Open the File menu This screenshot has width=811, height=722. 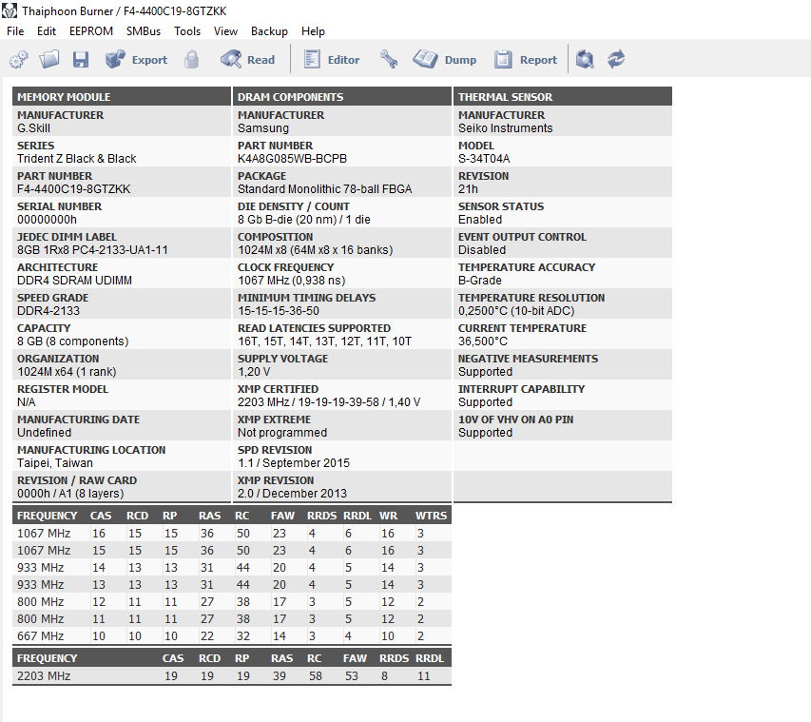point(15,31)
